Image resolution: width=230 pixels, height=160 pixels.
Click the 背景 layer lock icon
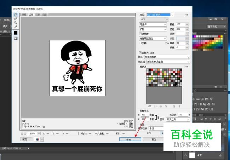[220, 155]
